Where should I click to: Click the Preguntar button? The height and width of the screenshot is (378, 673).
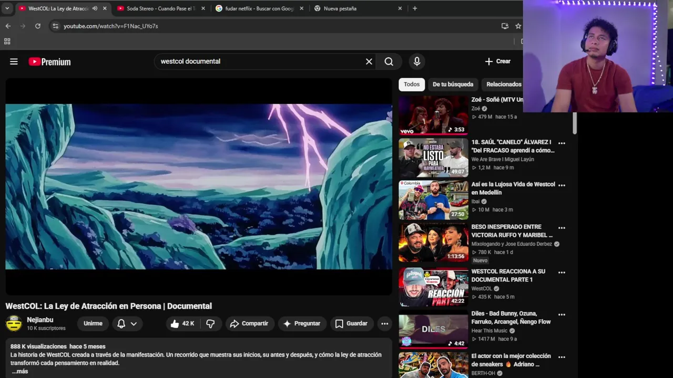pyautogui.click(x=302, y=323)
